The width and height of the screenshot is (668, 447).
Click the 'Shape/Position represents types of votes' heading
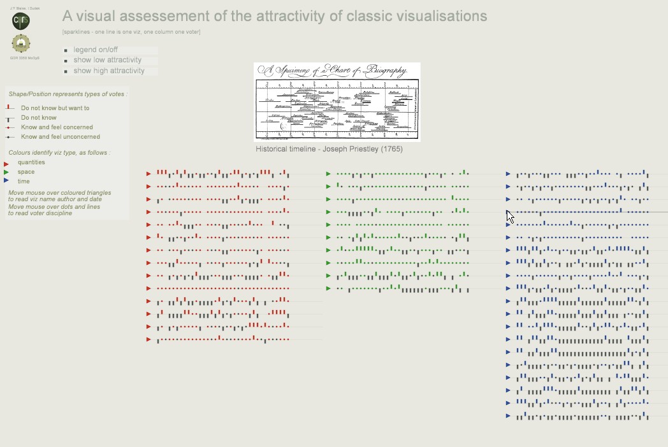68,94
